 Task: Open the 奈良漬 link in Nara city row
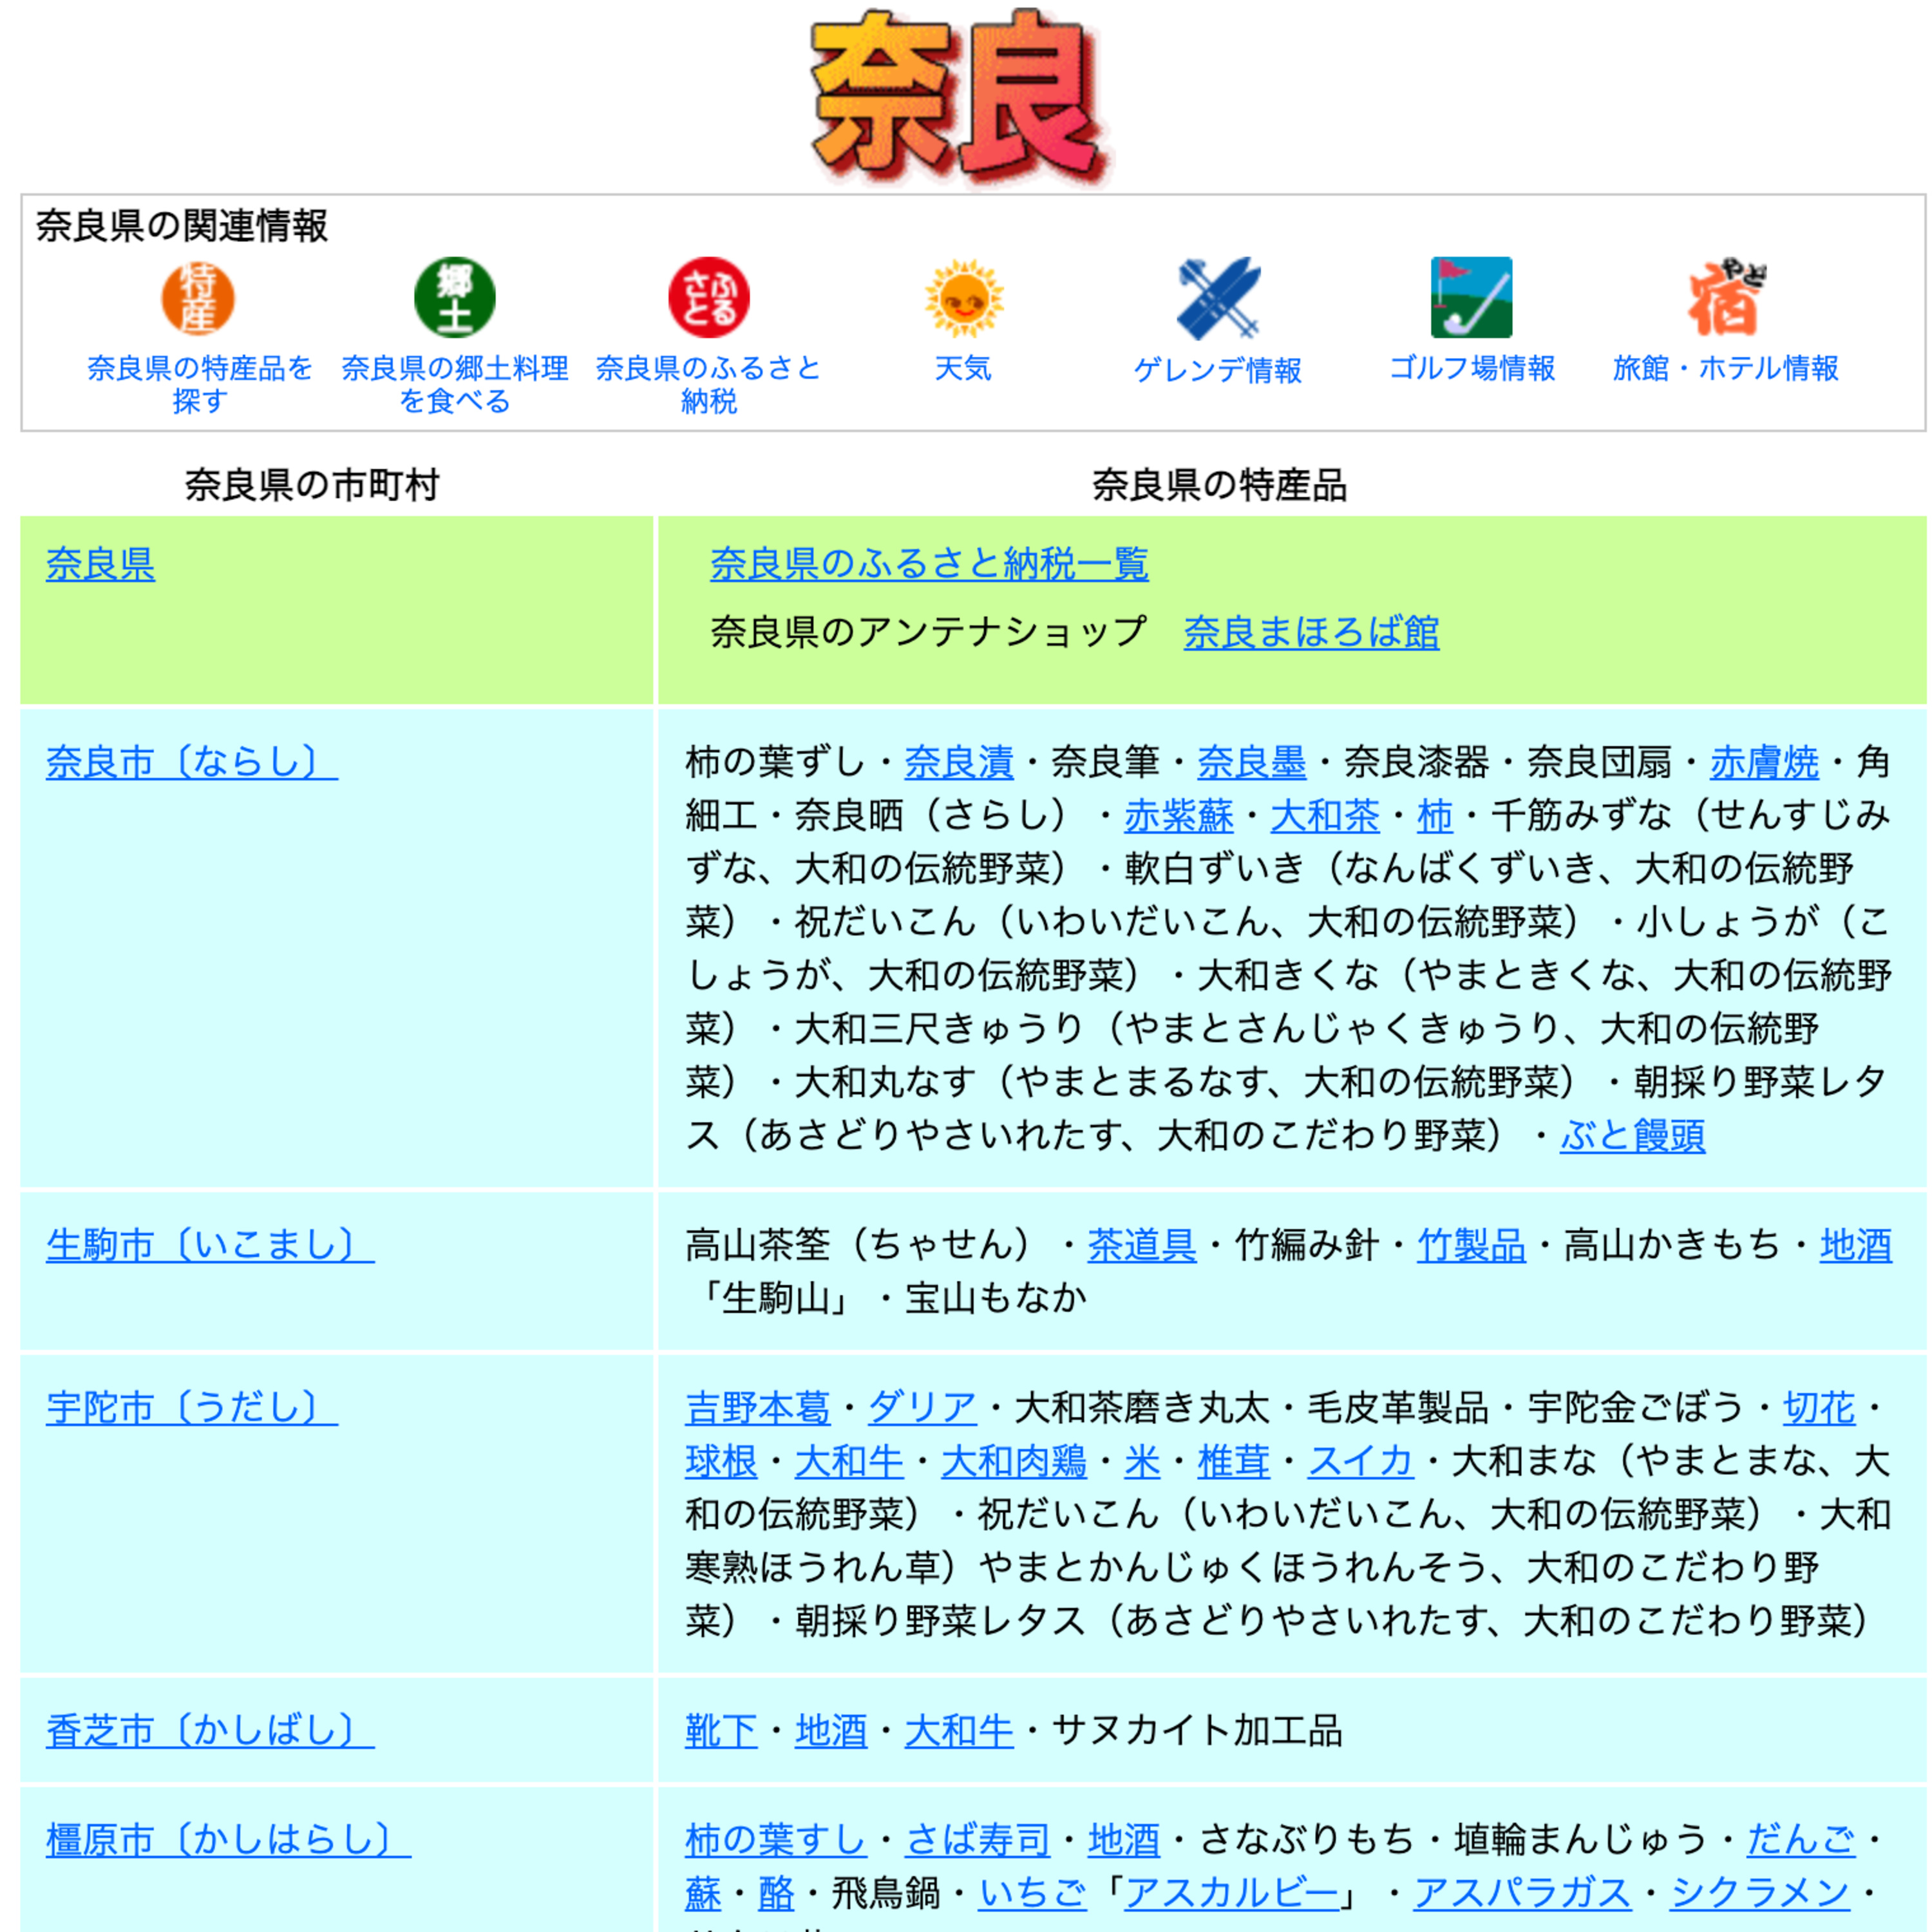pyautogui.click(x=959, y=762)
